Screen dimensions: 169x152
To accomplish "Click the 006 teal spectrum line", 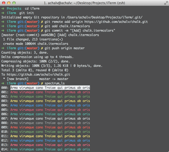I will 50,114.
